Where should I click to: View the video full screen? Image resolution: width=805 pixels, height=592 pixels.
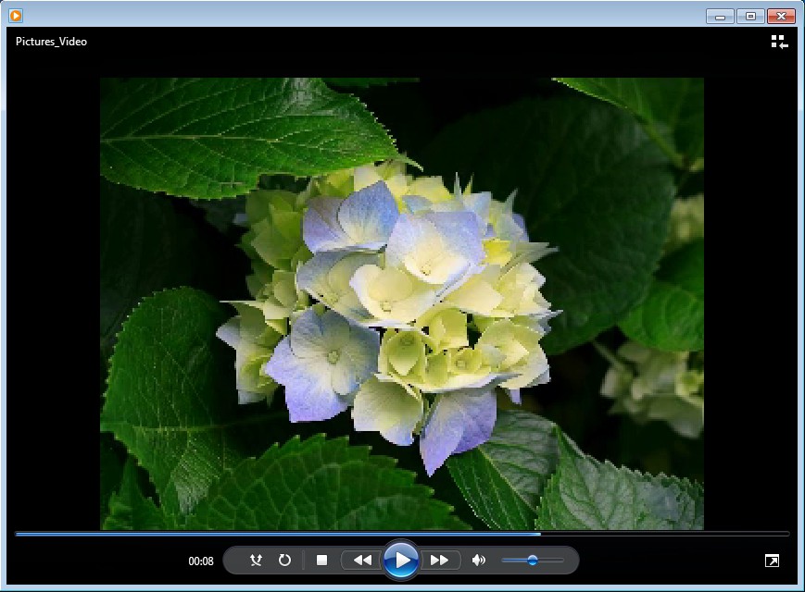772,561
